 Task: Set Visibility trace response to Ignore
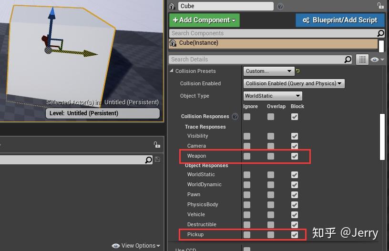(247, 136)
